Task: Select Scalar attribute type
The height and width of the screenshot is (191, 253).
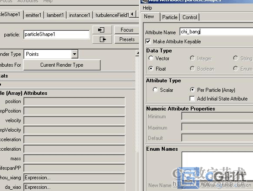Action: pos(155,90)
